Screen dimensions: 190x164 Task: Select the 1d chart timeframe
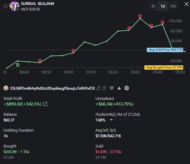point(163,6)
